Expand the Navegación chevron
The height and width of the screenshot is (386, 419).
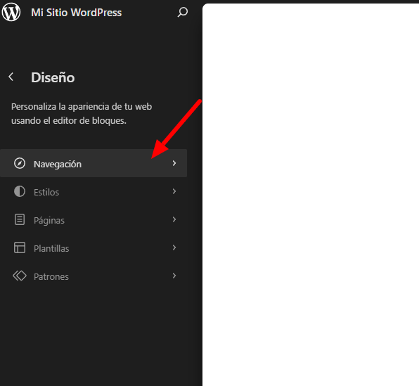click(x=174, y=163)
